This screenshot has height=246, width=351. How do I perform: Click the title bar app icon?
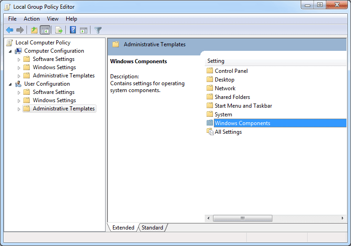point(7,7)
